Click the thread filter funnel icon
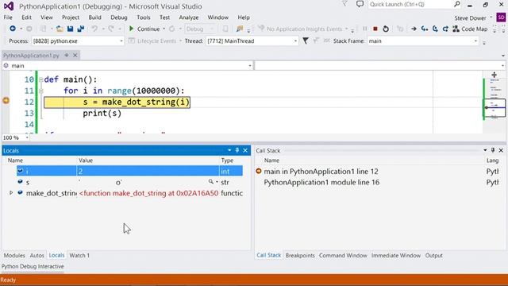This screenshot has height=286, width=508. [306, 41]
